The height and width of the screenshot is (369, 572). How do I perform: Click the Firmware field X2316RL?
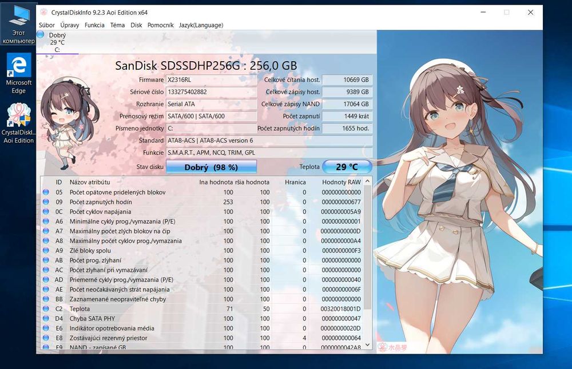coord(211,80)
